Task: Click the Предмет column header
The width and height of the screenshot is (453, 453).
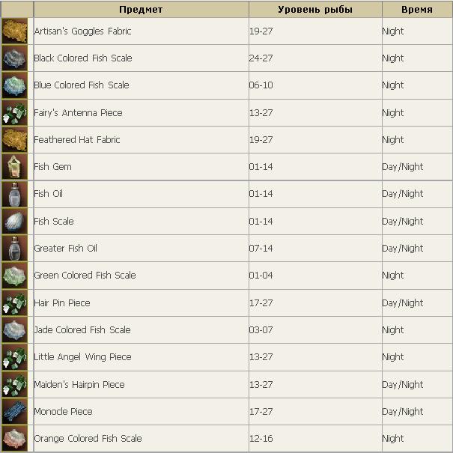Action: click(x=141, y=10)
